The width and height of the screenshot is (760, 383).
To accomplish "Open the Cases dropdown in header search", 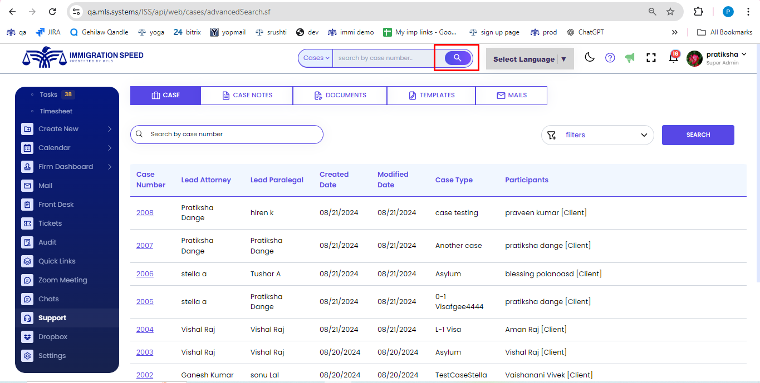I will [x=316, y=58].
